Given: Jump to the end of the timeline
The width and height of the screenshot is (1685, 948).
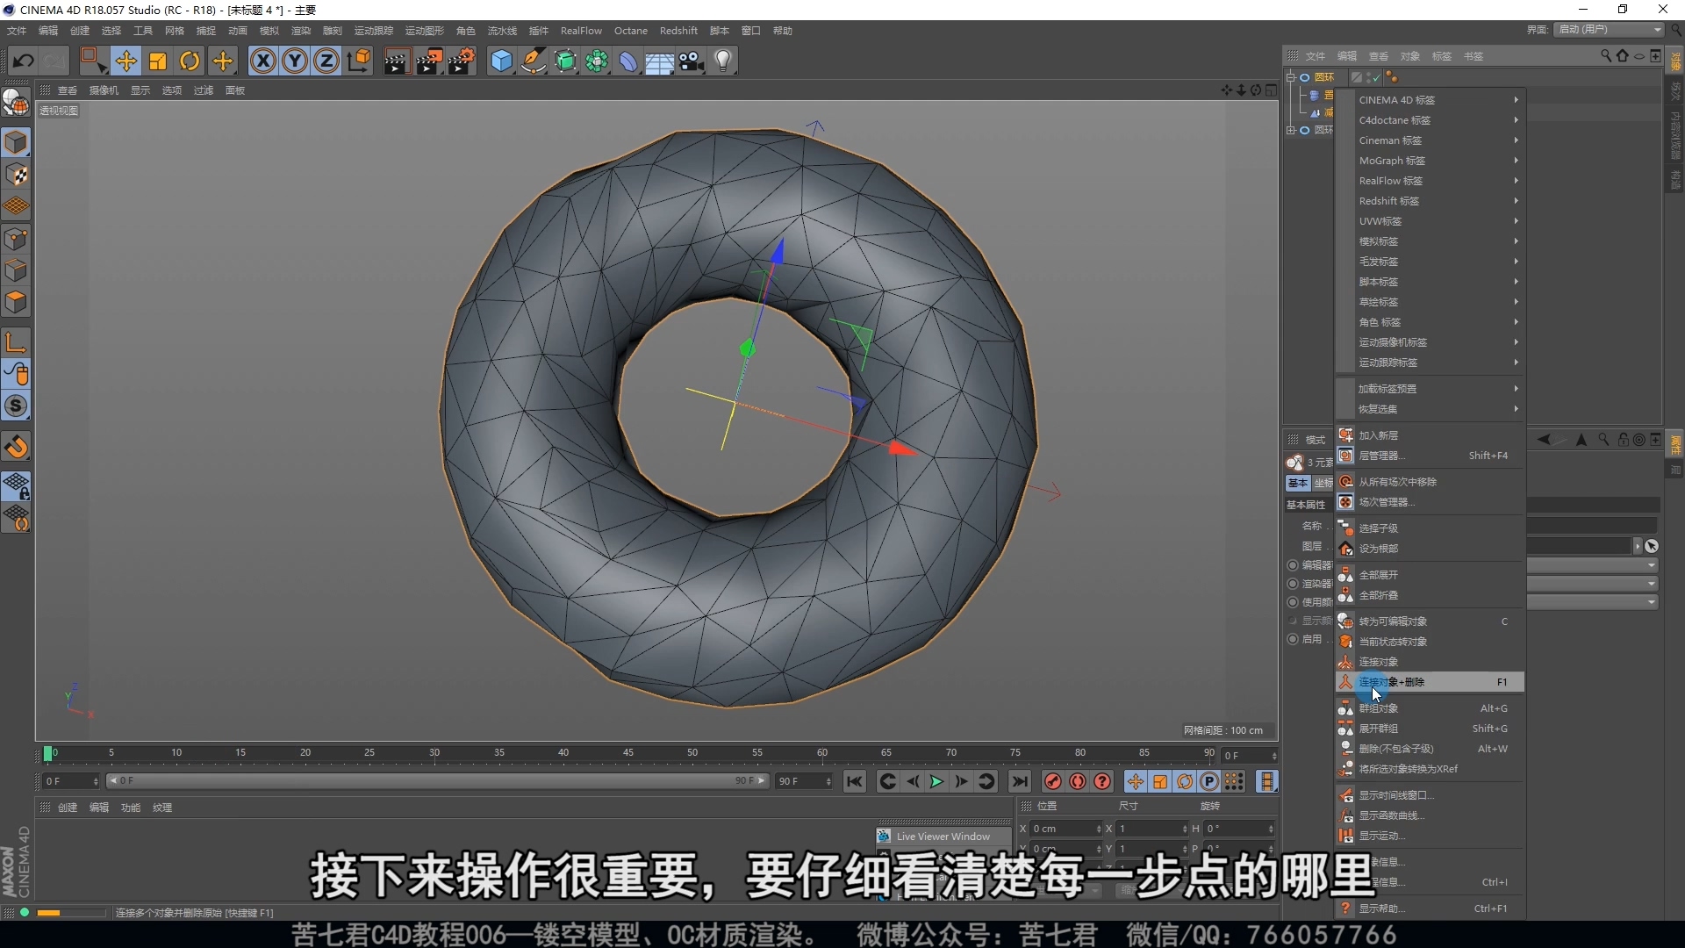Looking at the screenshot, I should click(x=1019, y=781).
